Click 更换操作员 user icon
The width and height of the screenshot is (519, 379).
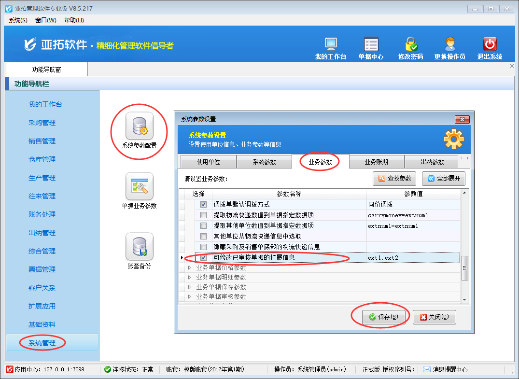tap(449, 44)
